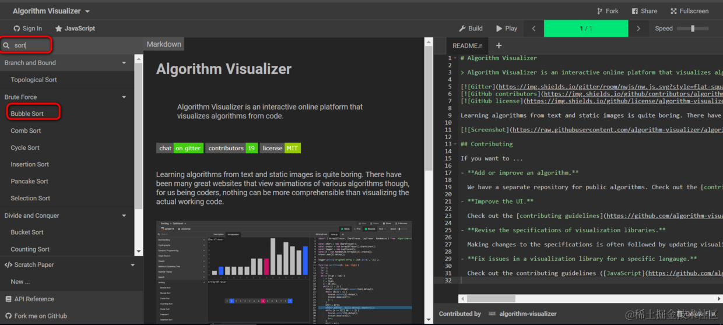Adjust the Speed slider
723x325 pixels.
point(693,29)
